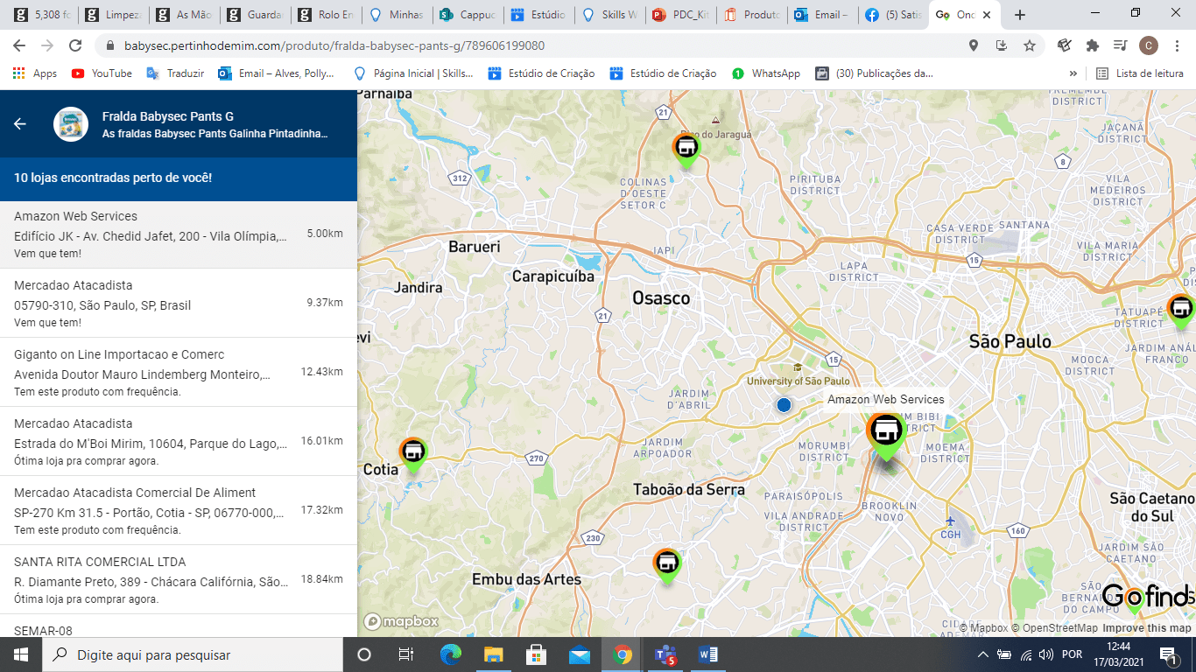Click the taskbar search box
1196x672 pixels.
coord(192,654)
